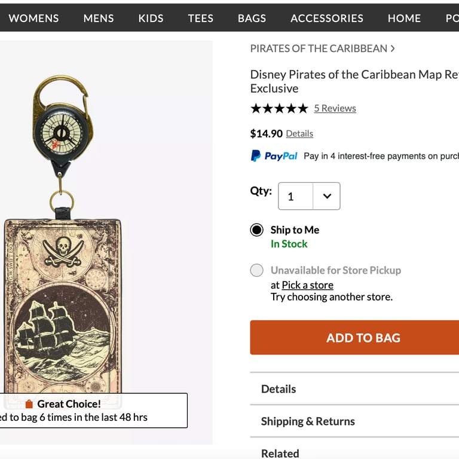Viewport: 459px width, 459px height.
Task: Open the Bags menu
Action: tap(252, 18)
